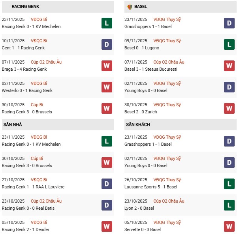Click the win badge for Servette 0 - 3 Basel
Viewport: 237px width, 235px height.
coord(229,226)
